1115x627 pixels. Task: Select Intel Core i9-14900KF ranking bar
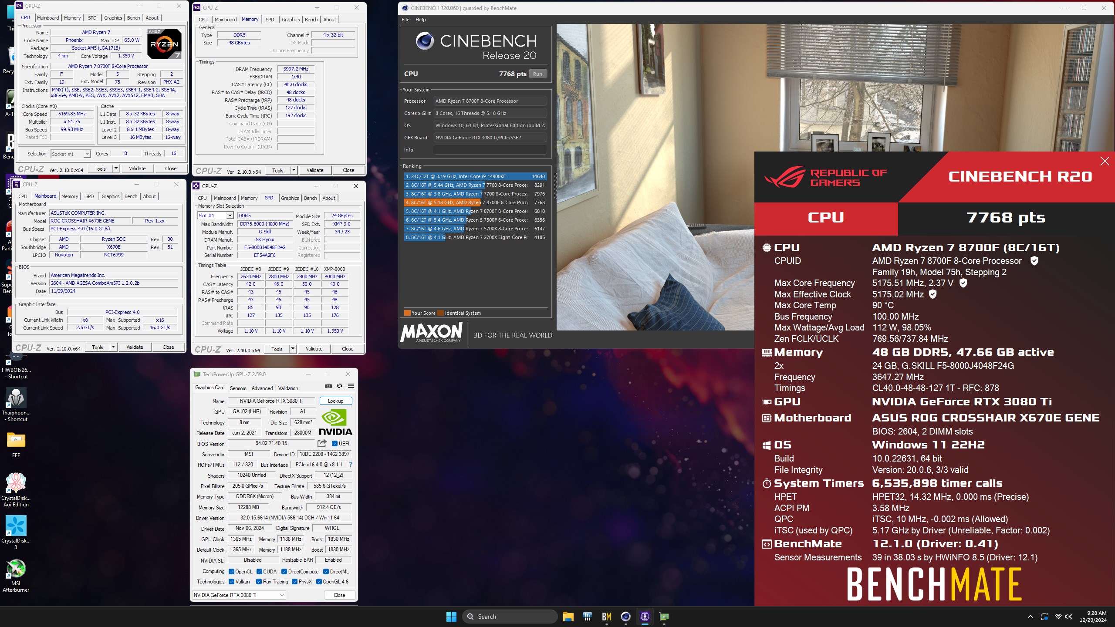(475, 176)
